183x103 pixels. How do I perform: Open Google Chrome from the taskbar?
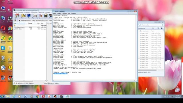pos(37,96)
